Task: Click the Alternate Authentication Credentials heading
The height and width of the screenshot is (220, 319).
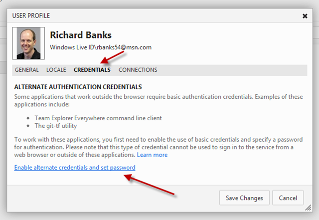Action: 78,87
